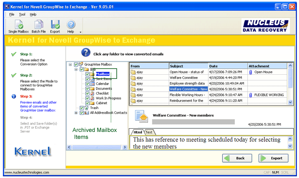
Task: Click the Nucleus Data Recovery logo
Action: [x=265, y=26]
